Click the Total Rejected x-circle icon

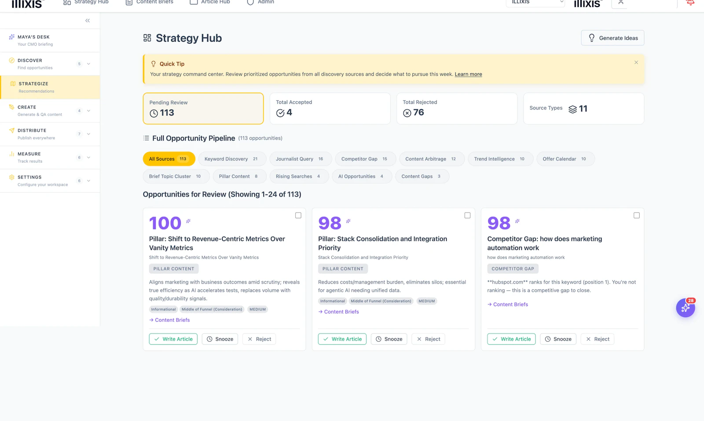coord(407,113)
